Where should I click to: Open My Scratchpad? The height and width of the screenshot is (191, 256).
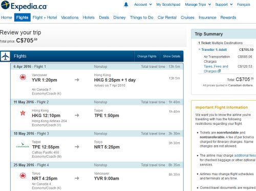coord(168,5)
